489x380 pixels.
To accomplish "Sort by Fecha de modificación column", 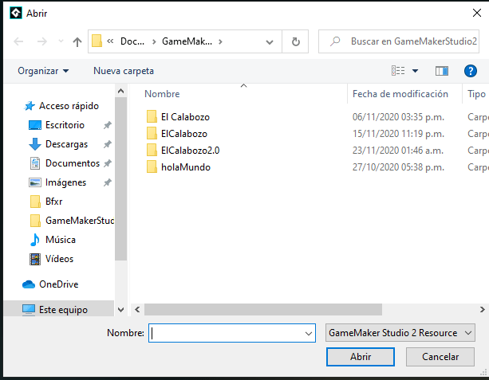I will pos(400,94).
